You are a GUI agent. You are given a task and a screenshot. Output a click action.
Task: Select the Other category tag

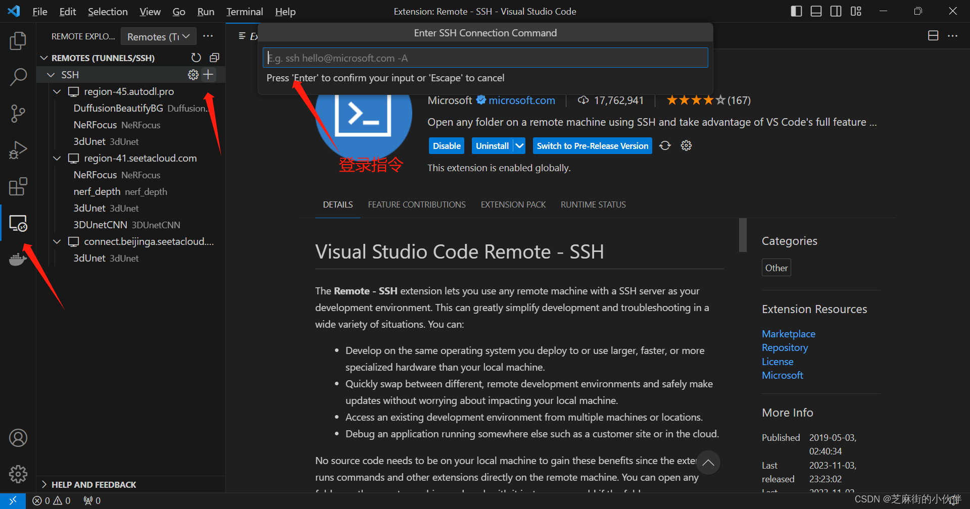[x=776, y=268]
